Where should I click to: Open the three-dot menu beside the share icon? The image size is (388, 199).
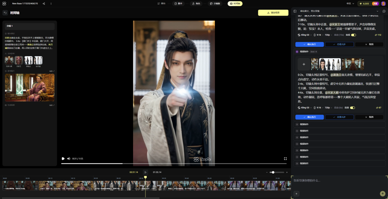[51, 4]
